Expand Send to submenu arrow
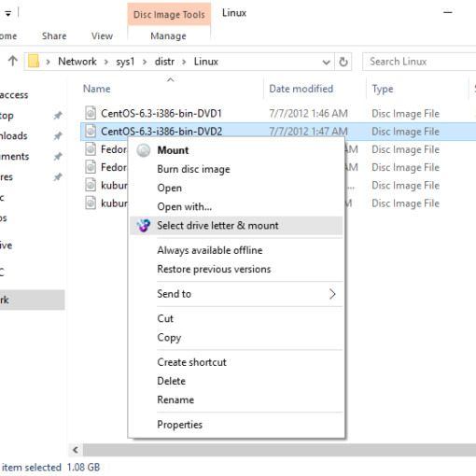This screenshot has height=476, width=476. tap(332, 294)
